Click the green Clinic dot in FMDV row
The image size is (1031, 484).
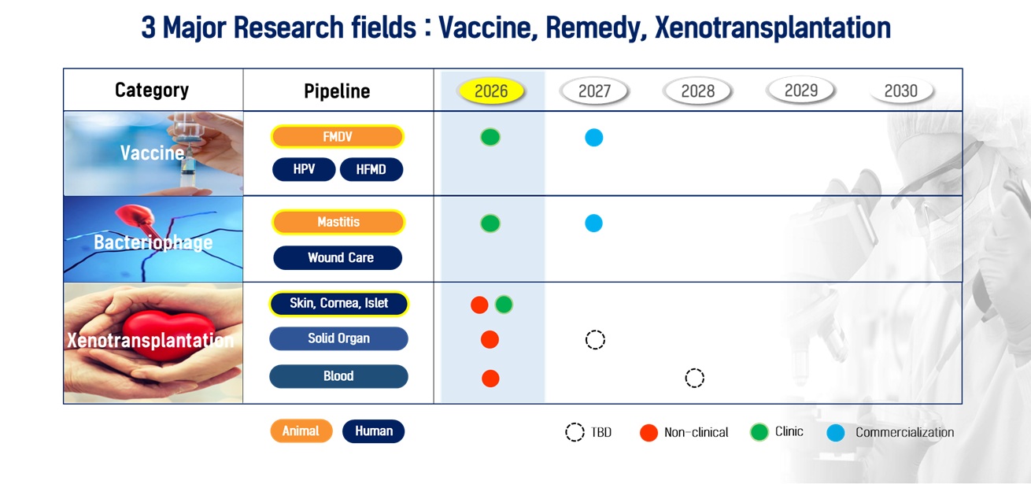click(490, 138)
